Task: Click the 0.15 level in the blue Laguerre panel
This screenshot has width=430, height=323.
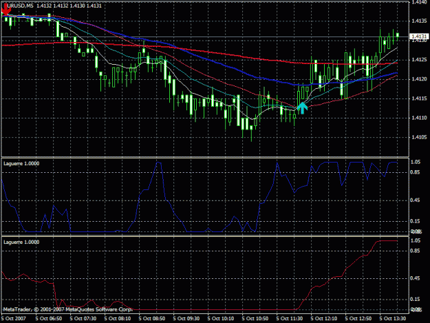Action: (416, 221)
